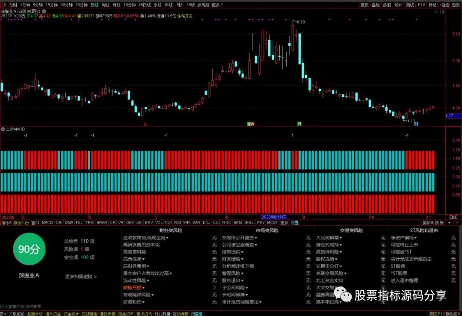The height and width of the screenshot is (316, 462).
Task: Toggle the 指标A indicator group
Action: [x=6, y=223]
